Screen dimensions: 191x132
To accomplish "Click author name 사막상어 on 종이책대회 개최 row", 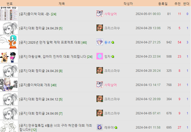I will coord(111,85).
